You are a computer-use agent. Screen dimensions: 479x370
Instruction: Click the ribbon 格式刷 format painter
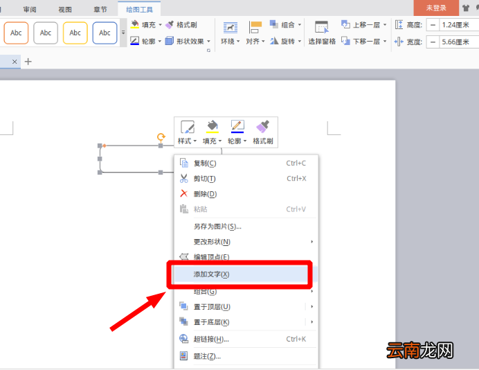pos(181,25)
